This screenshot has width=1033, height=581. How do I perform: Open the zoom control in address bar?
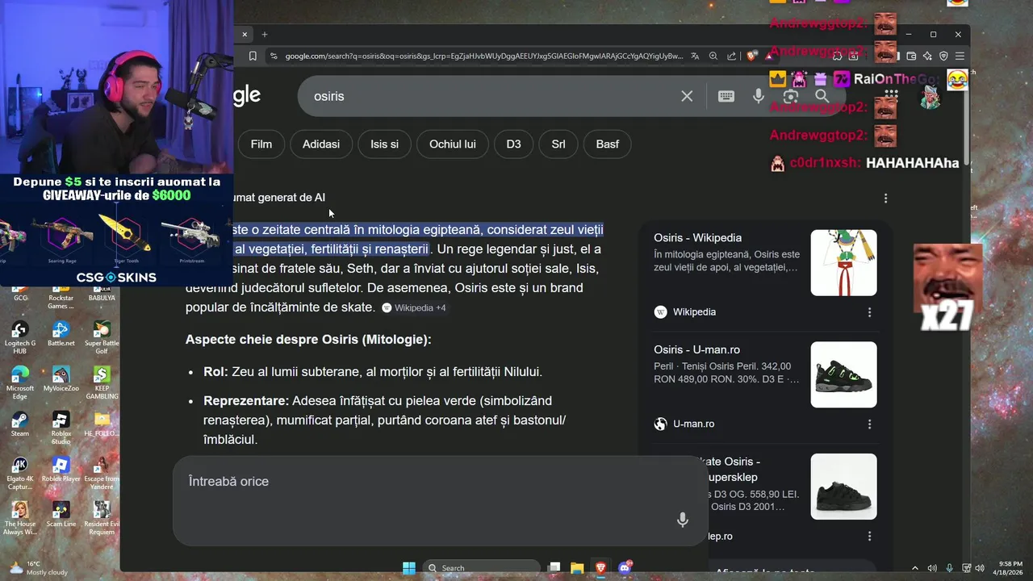tap(713, 56)
